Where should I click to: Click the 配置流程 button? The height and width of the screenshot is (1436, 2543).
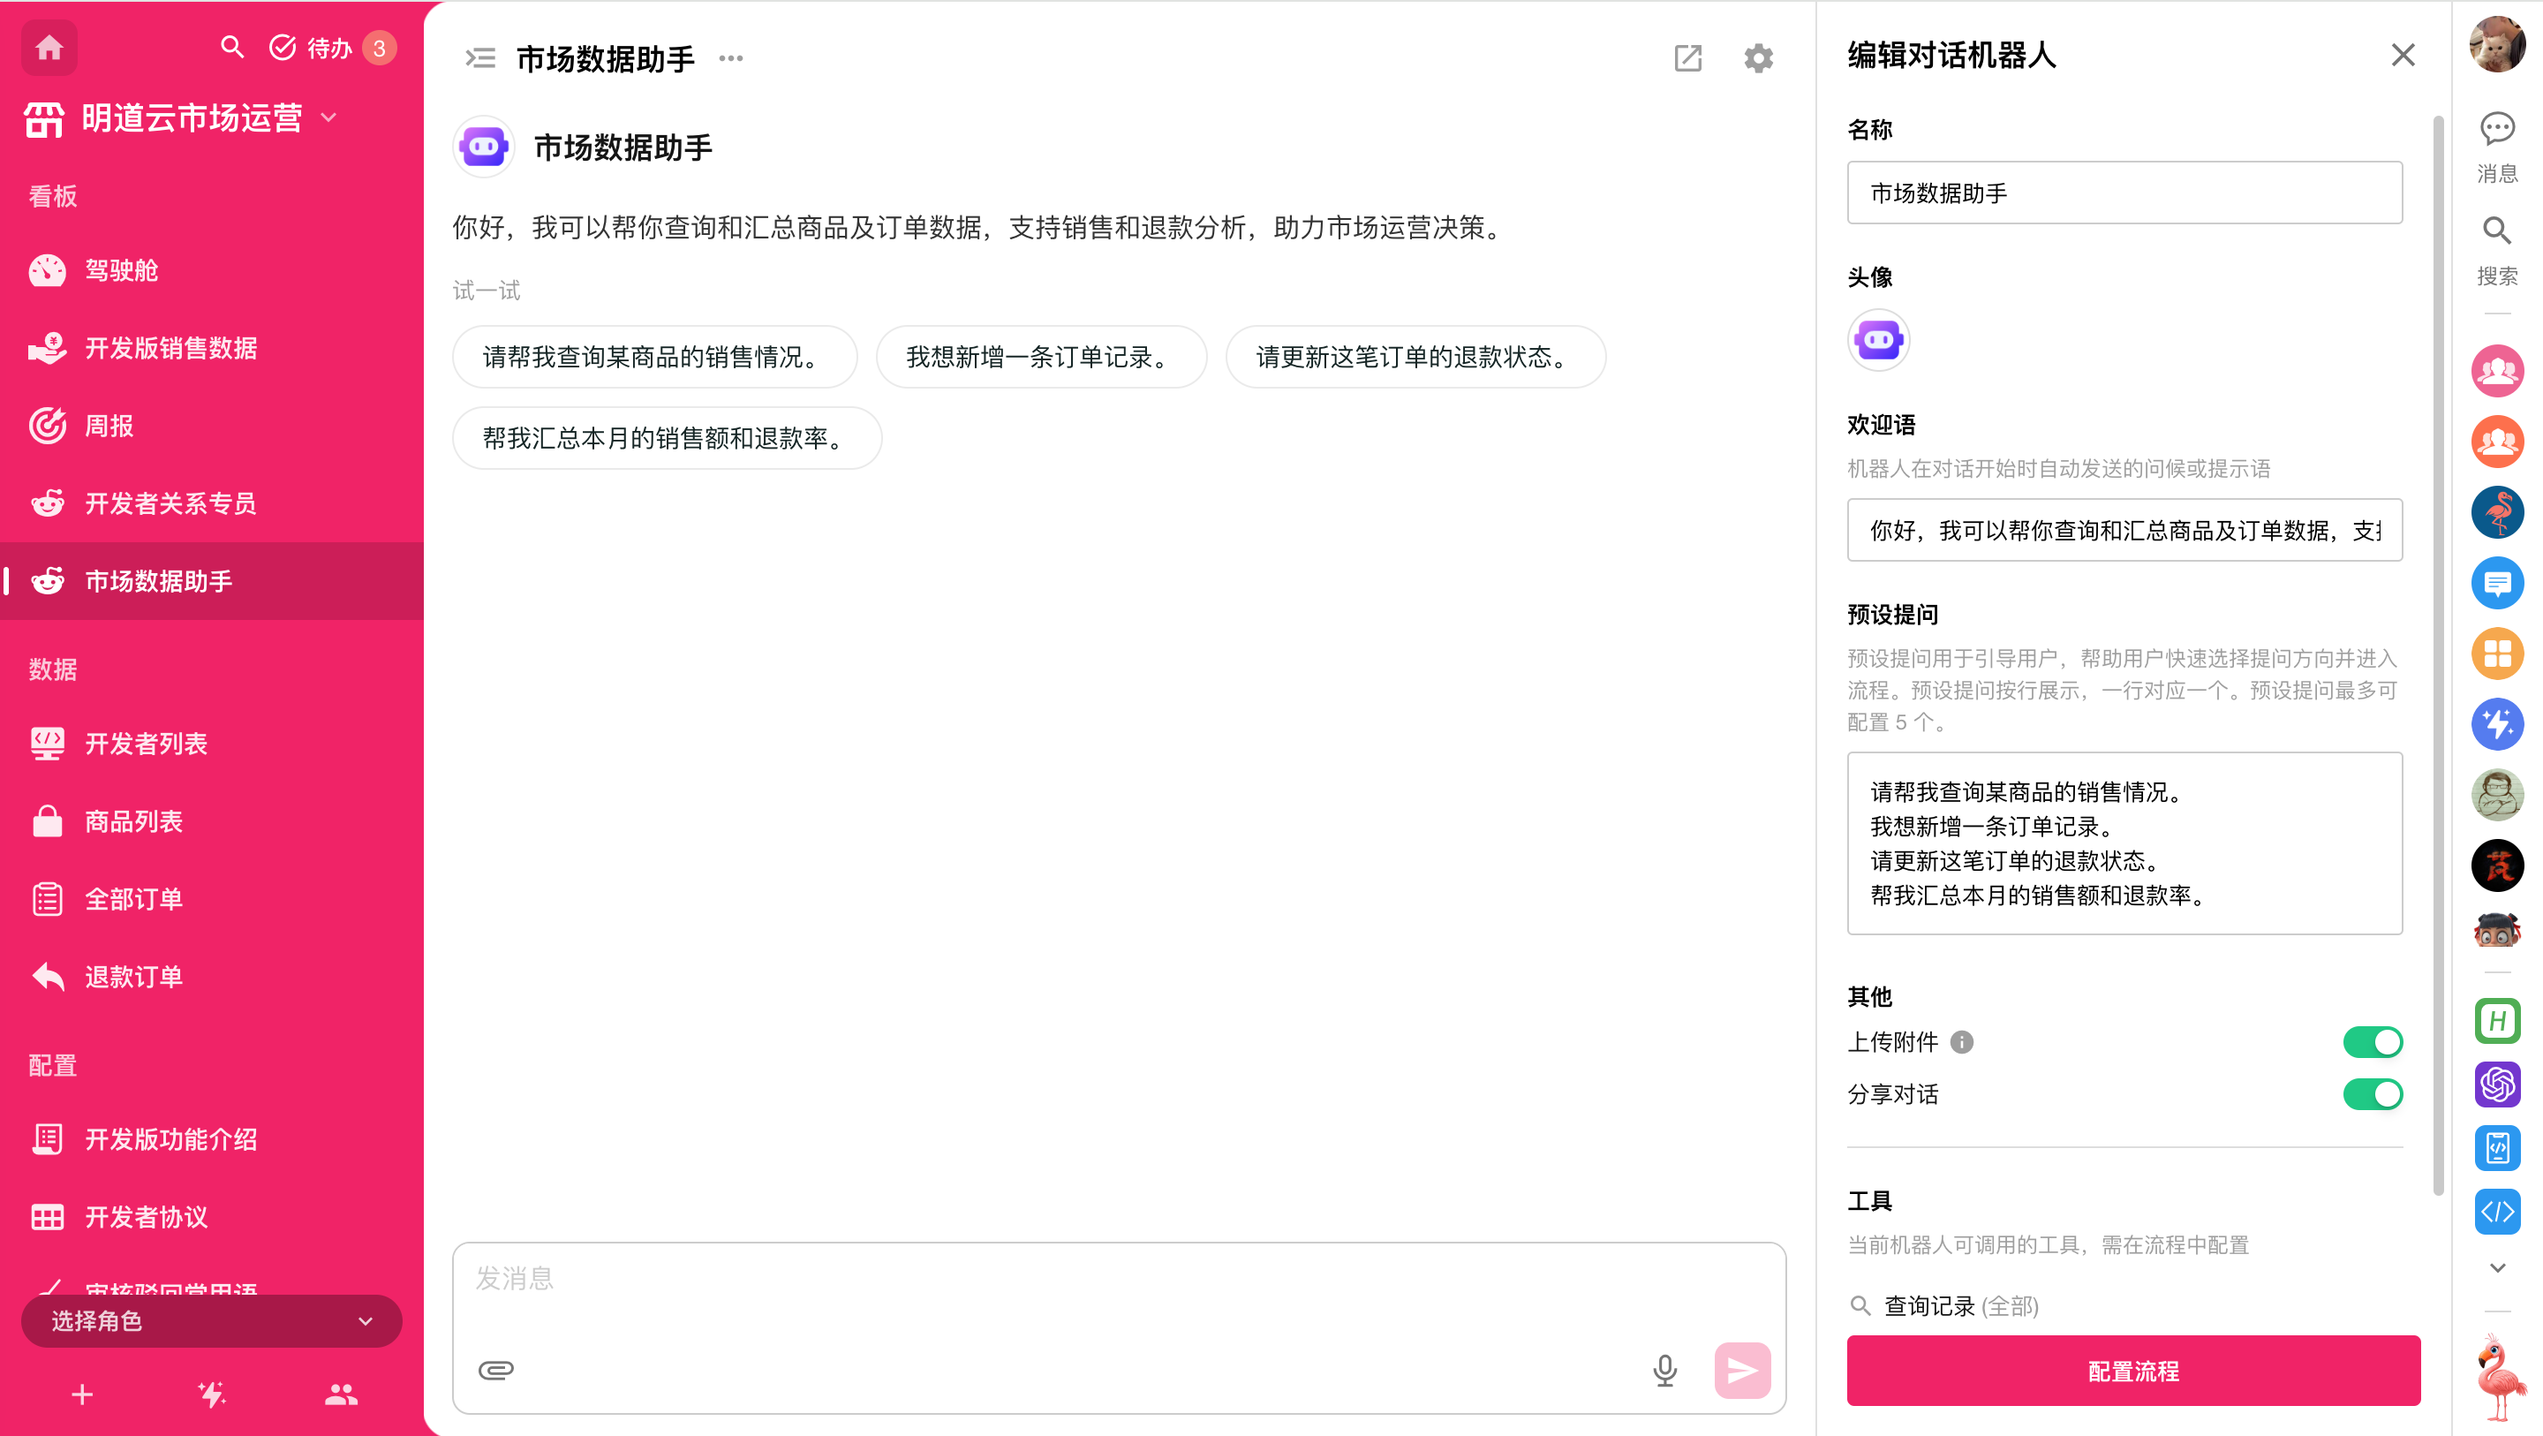tap(2132, 1371)
